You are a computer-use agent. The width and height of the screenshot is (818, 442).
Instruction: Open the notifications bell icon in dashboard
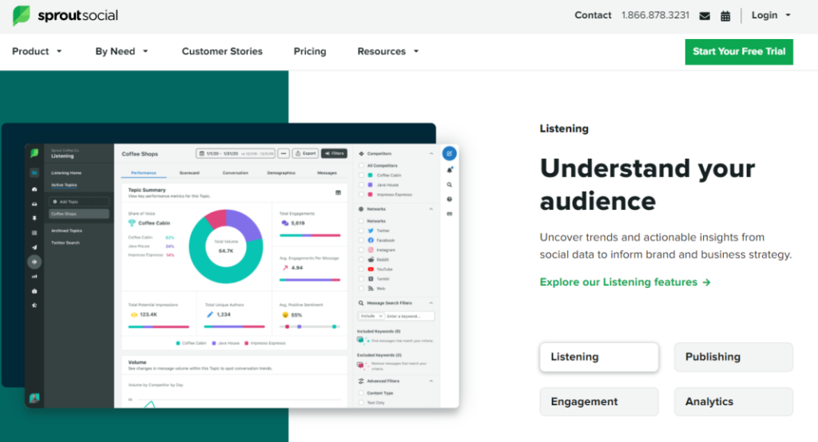click(x=450, y=169)
